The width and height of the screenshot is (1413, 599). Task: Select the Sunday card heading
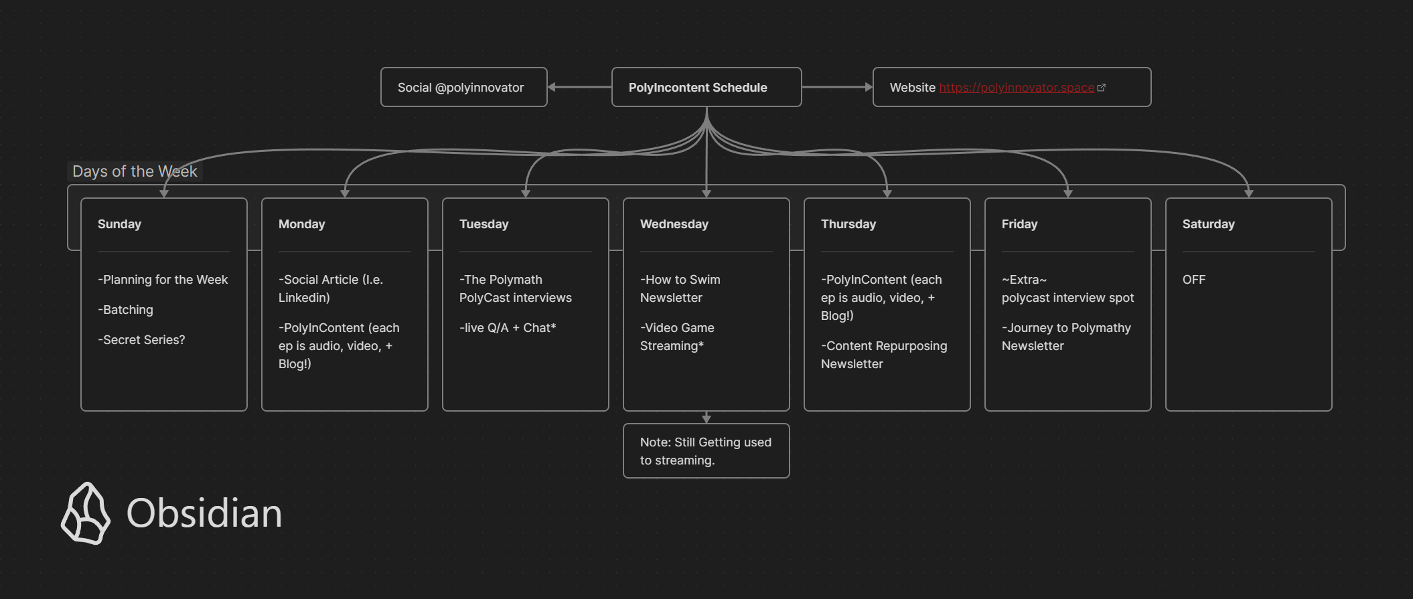[x=119, y=224]
